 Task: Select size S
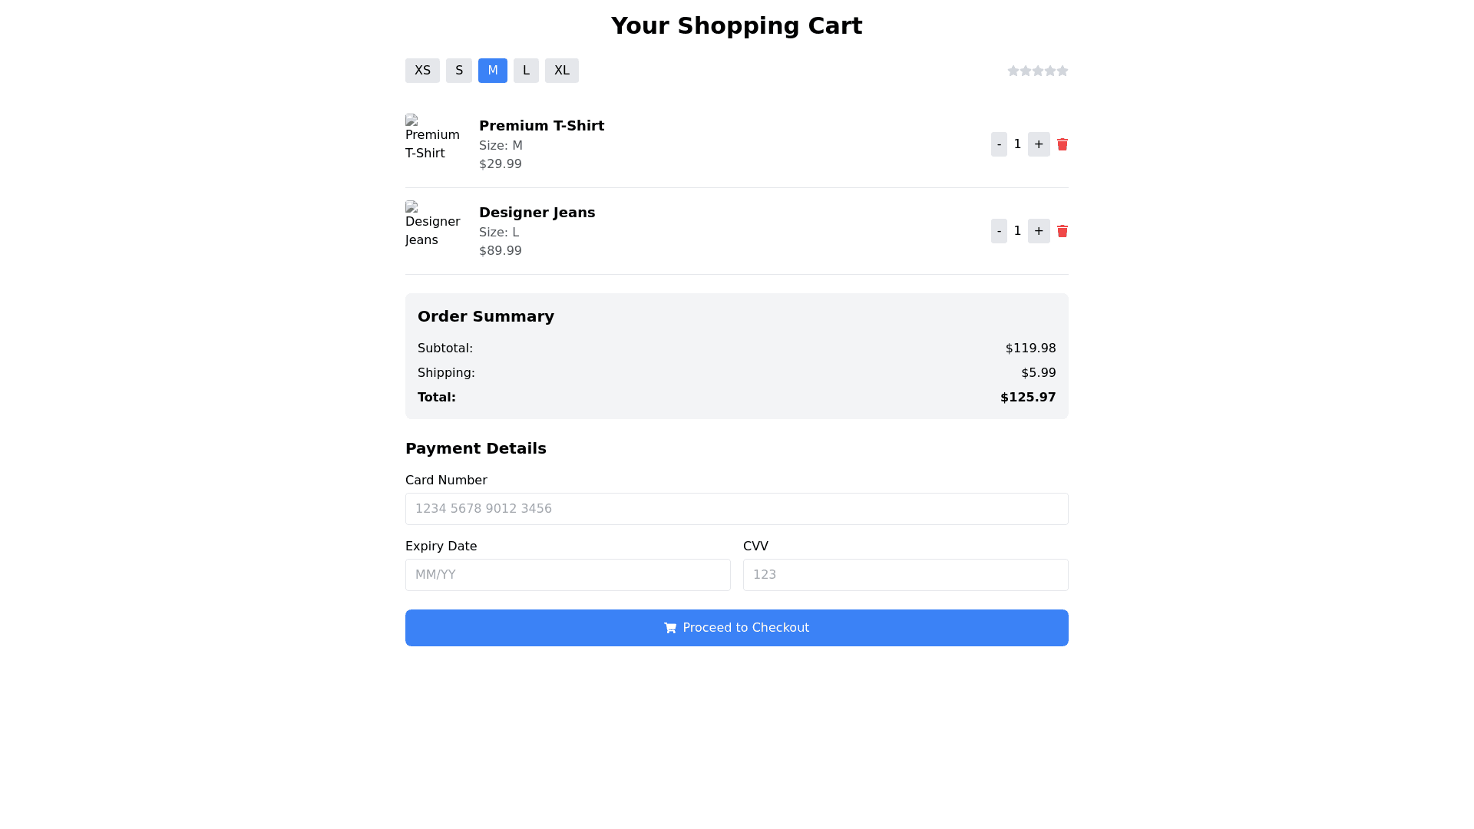pyautogui.click(x=459, y=71)
